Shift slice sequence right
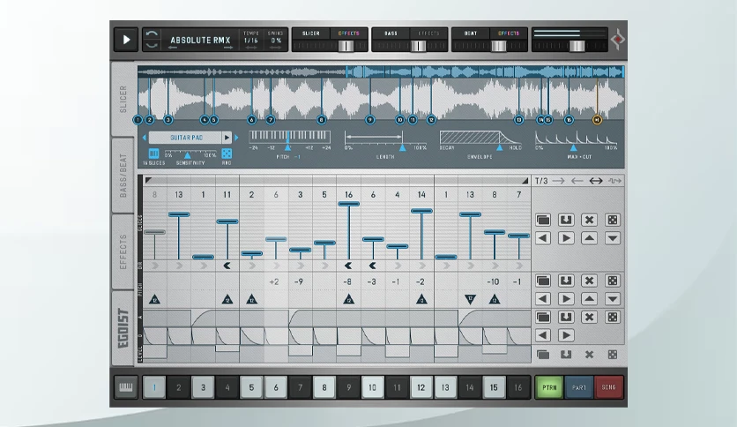 (x=566, y=238)
